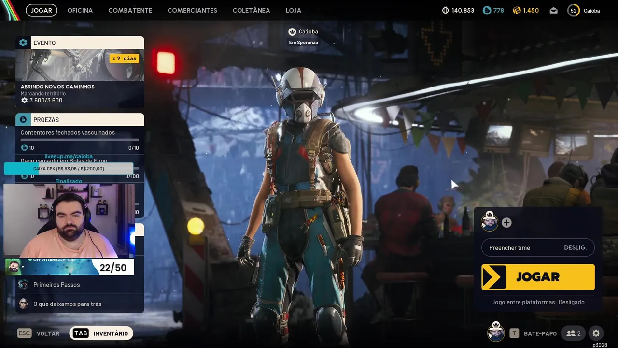Open the friends list showing 2
The width and height of the screenshot is (618, 348).
[574, 333]
